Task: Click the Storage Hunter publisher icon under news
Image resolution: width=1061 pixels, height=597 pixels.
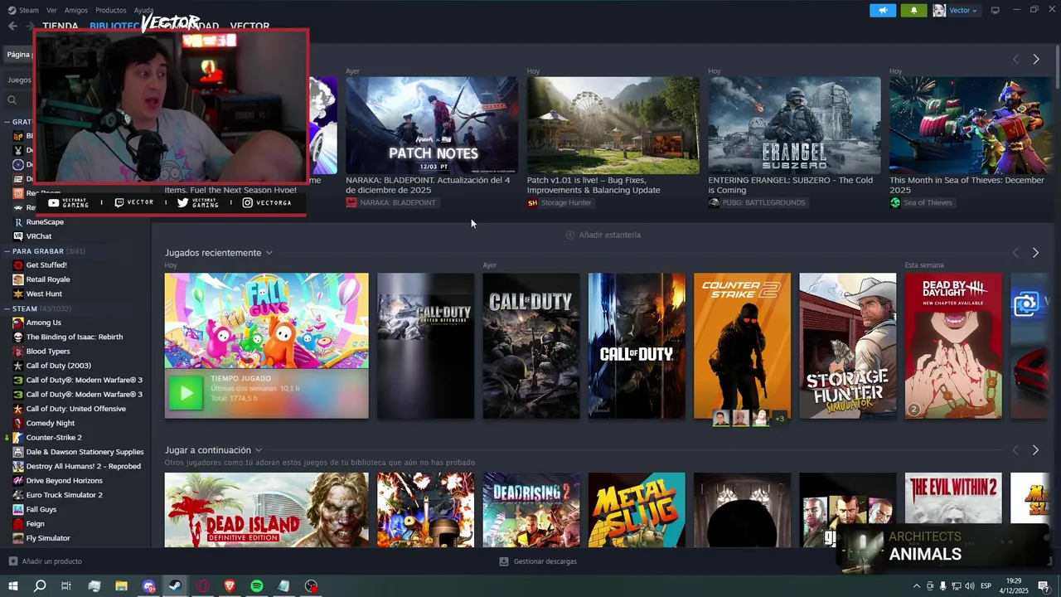Action: pyautogui.click(x=532, y=203)
